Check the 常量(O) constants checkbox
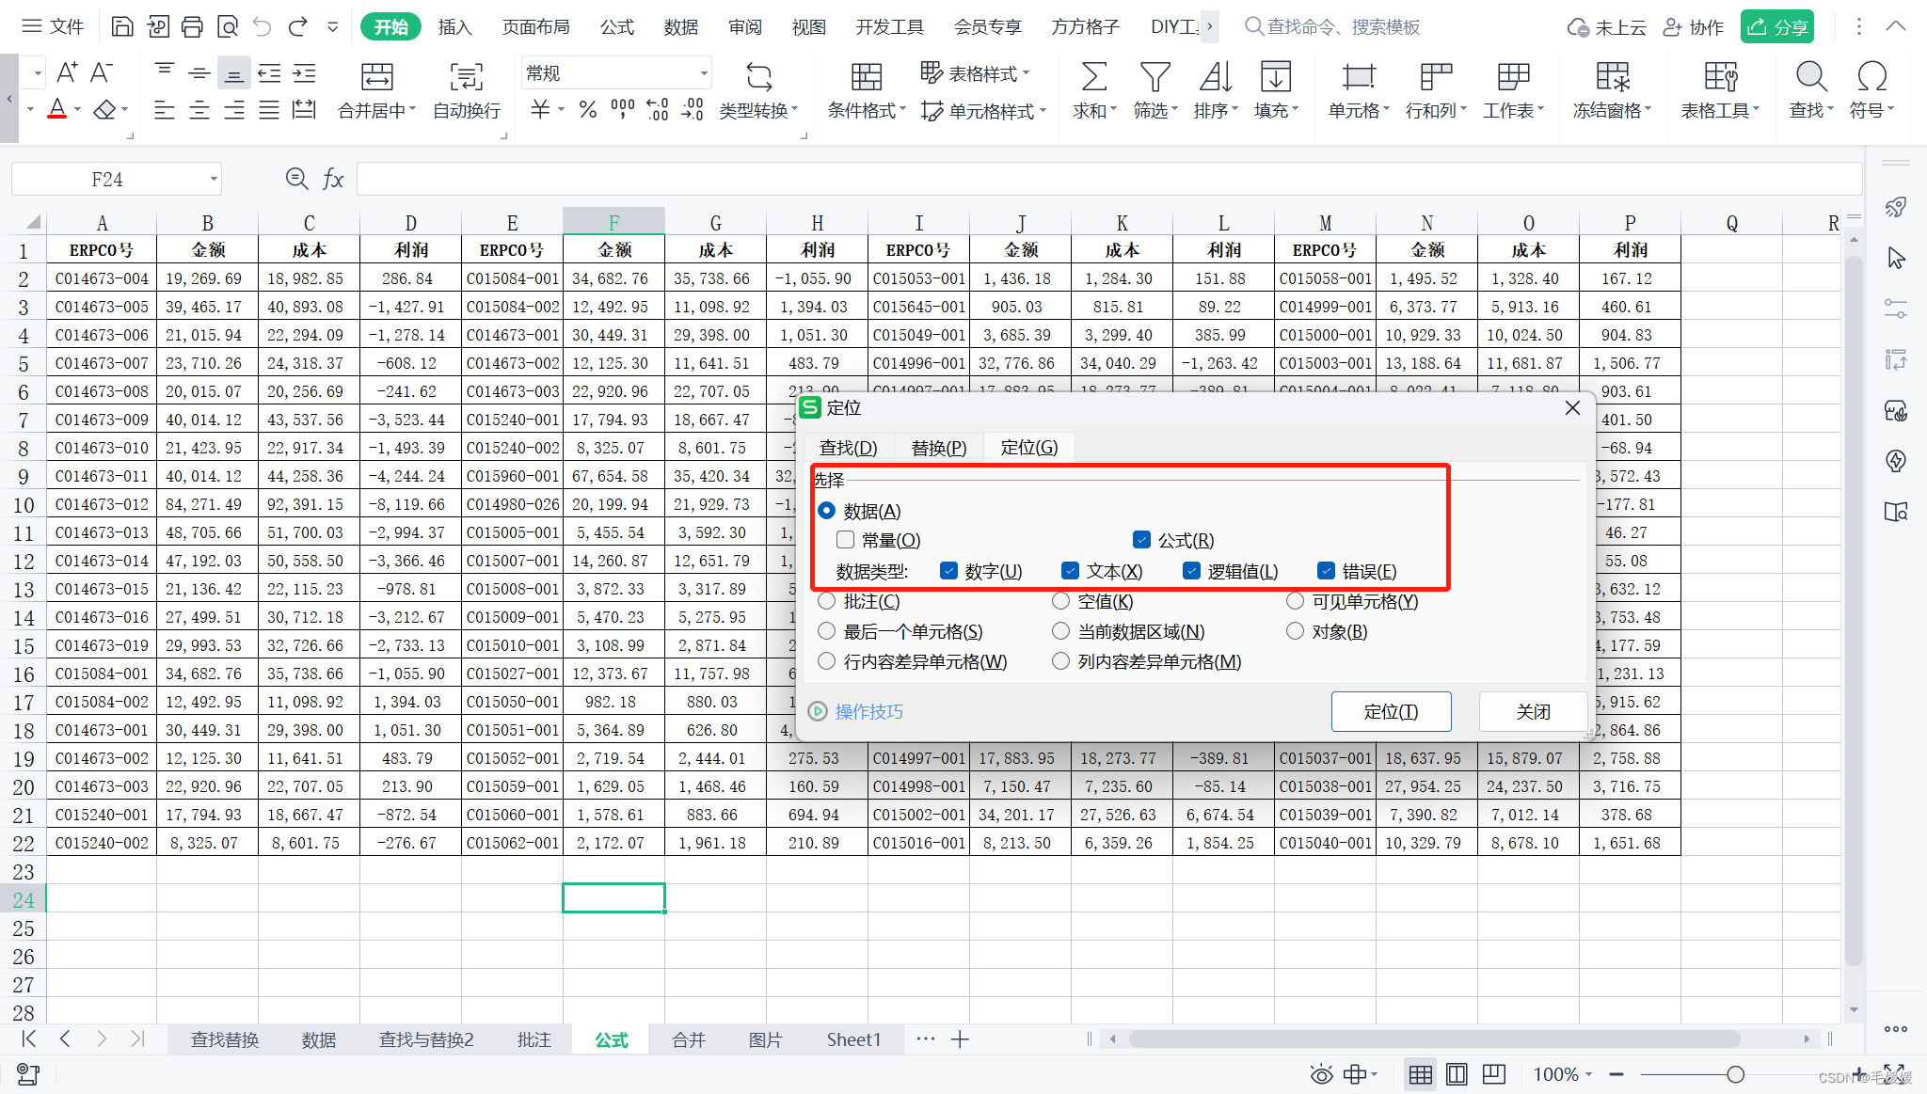Image resolution: width=1927 pixels, height=1094 pixels. (x=845, y=540)
